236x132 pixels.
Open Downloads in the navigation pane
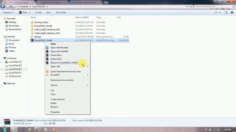14,26
